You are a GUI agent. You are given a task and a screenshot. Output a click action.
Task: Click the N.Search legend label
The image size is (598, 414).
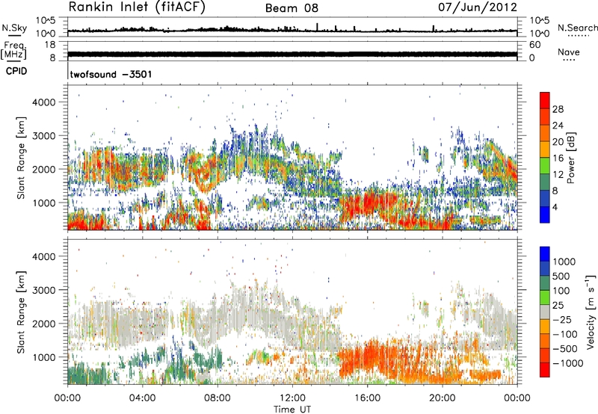(x=577, y=28)
